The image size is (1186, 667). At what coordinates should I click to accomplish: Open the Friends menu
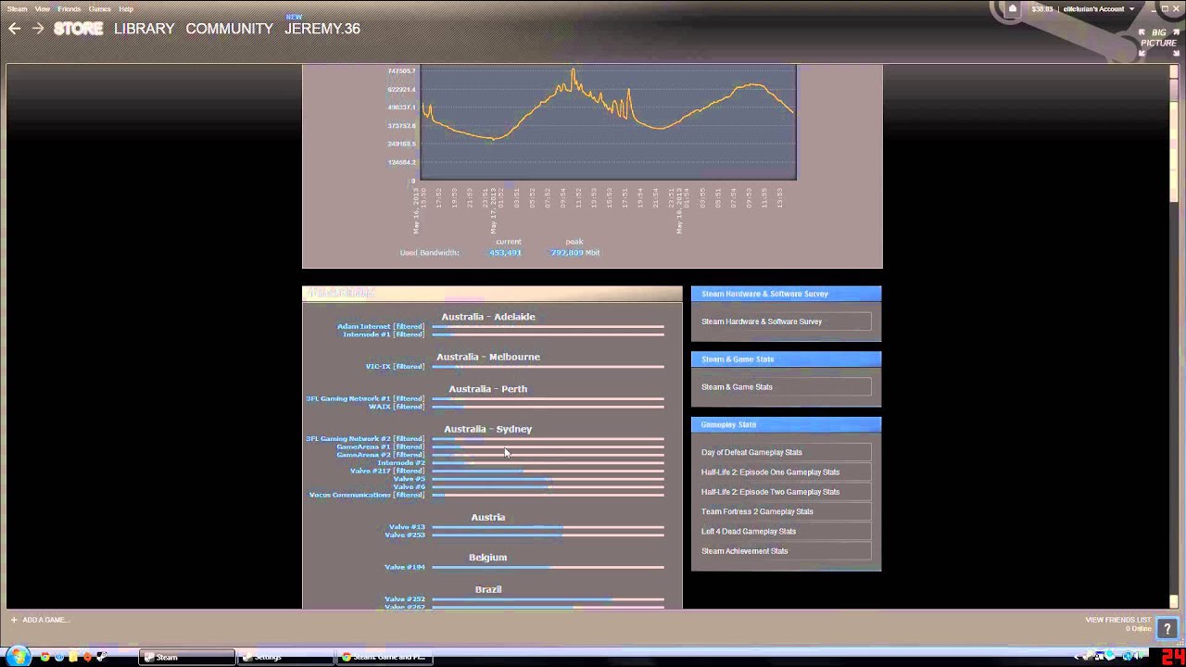point(69,9)
